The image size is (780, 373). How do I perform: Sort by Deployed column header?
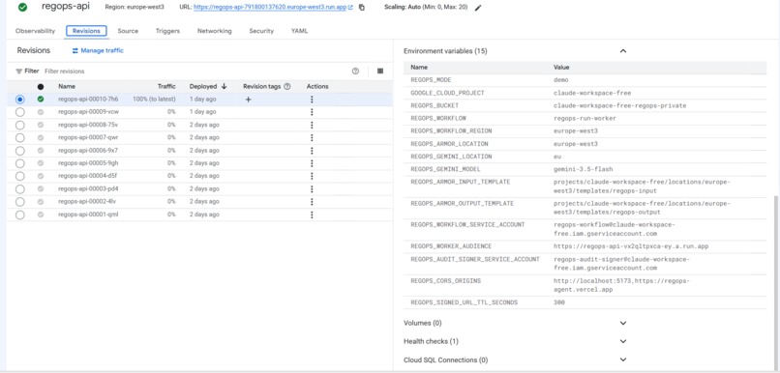tap(203, 86)
